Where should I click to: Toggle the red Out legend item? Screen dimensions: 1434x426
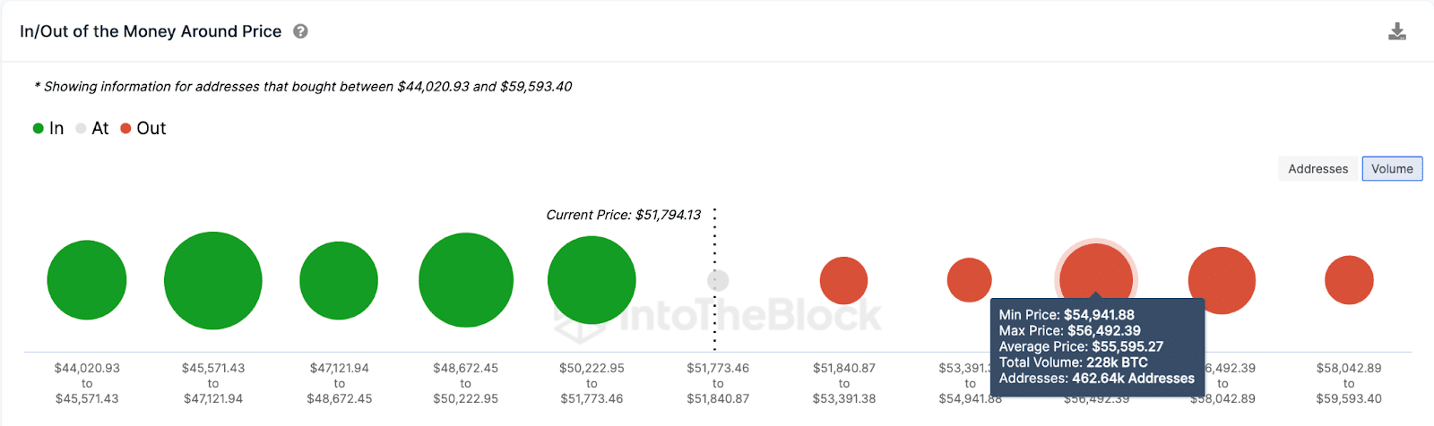143,128
